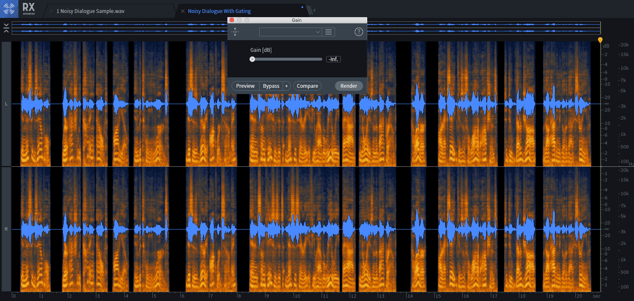Click the iZotope RX logo icon
634x301 pixels.
coord(9,8)
